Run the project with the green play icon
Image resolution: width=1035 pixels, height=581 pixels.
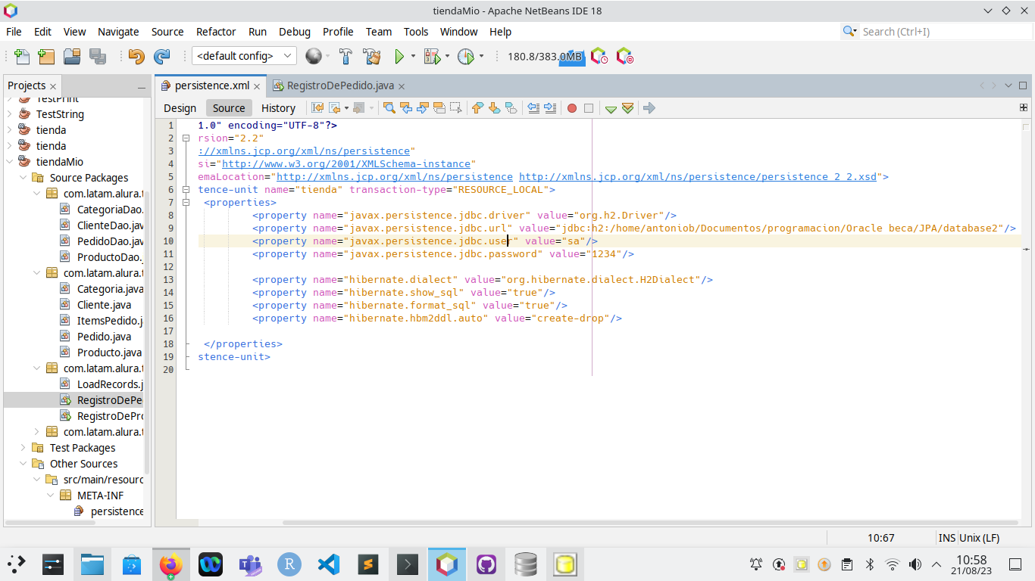click(x=399, y=56)
